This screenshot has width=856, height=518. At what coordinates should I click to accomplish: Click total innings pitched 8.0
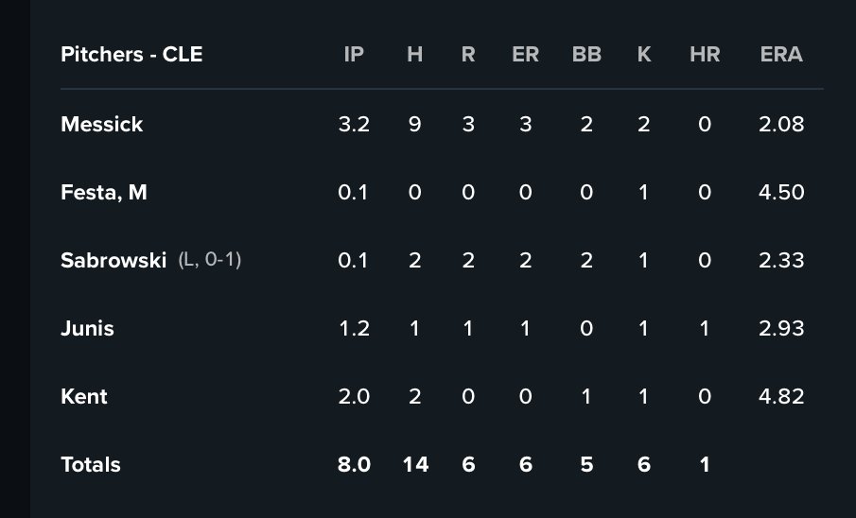point(354,464)
